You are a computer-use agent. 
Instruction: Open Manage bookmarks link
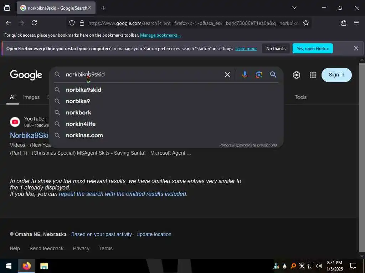[160, 35]
